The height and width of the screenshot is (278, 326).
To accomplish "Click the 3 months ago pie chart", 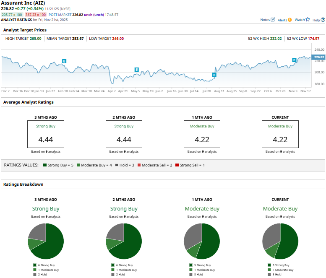I will 46,241.
